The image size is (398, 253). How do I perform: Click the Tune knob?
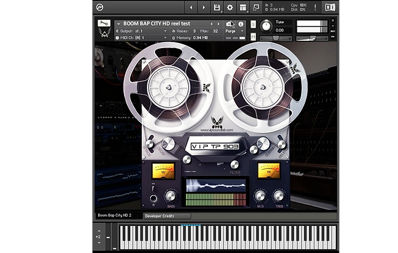pos(267,26)
